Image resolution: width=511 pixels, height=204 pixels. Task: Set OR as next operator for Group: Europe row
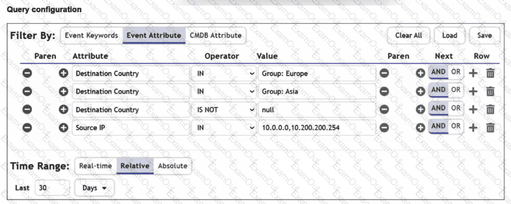[455, 72]
